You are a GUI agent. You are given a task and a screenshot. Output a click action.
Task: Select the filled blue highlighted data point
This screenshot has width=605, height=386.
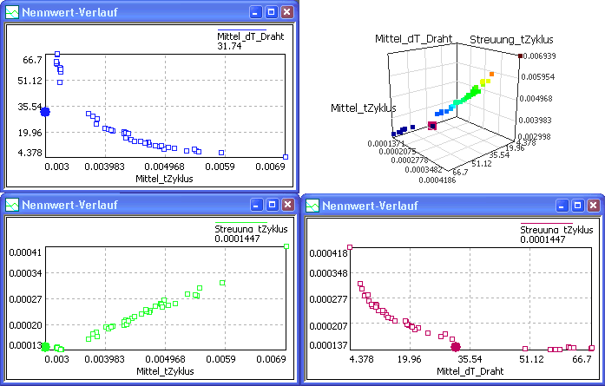click(45, 112)
